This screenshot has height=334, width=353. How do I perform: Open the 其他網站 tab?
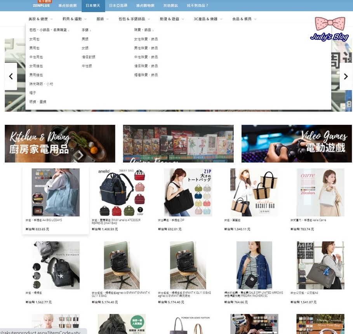coord(170,5)
